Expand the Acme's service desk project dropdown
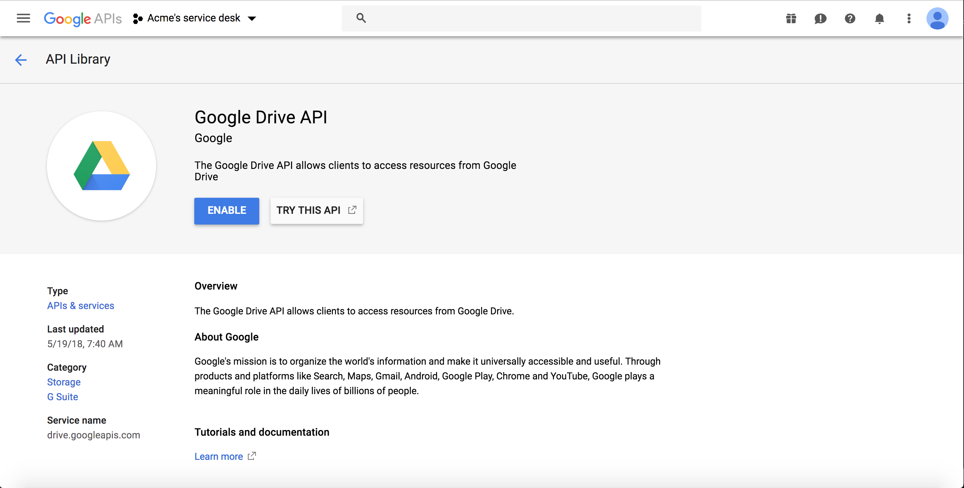The height and width of the screenshot is (488, 964). click(x=252, y=18)
